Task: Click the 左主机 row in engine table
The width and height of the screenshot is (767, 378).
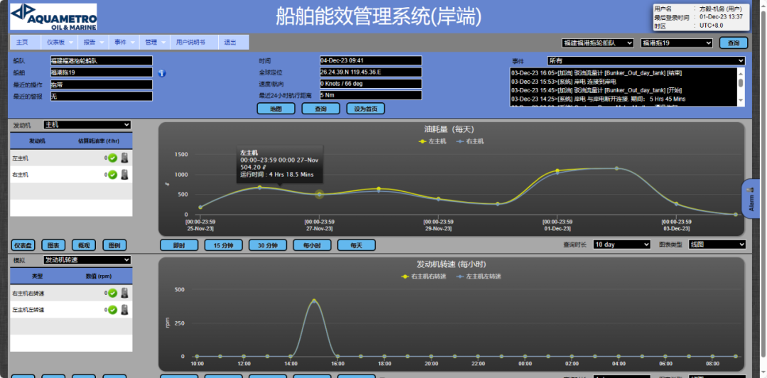Action: tap(72, 158)
